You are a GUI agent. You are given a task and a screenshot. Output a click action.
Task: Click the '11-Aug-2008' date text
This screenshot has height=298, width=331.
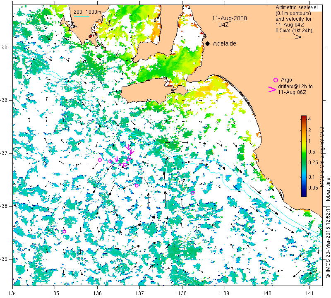(230, 18)
